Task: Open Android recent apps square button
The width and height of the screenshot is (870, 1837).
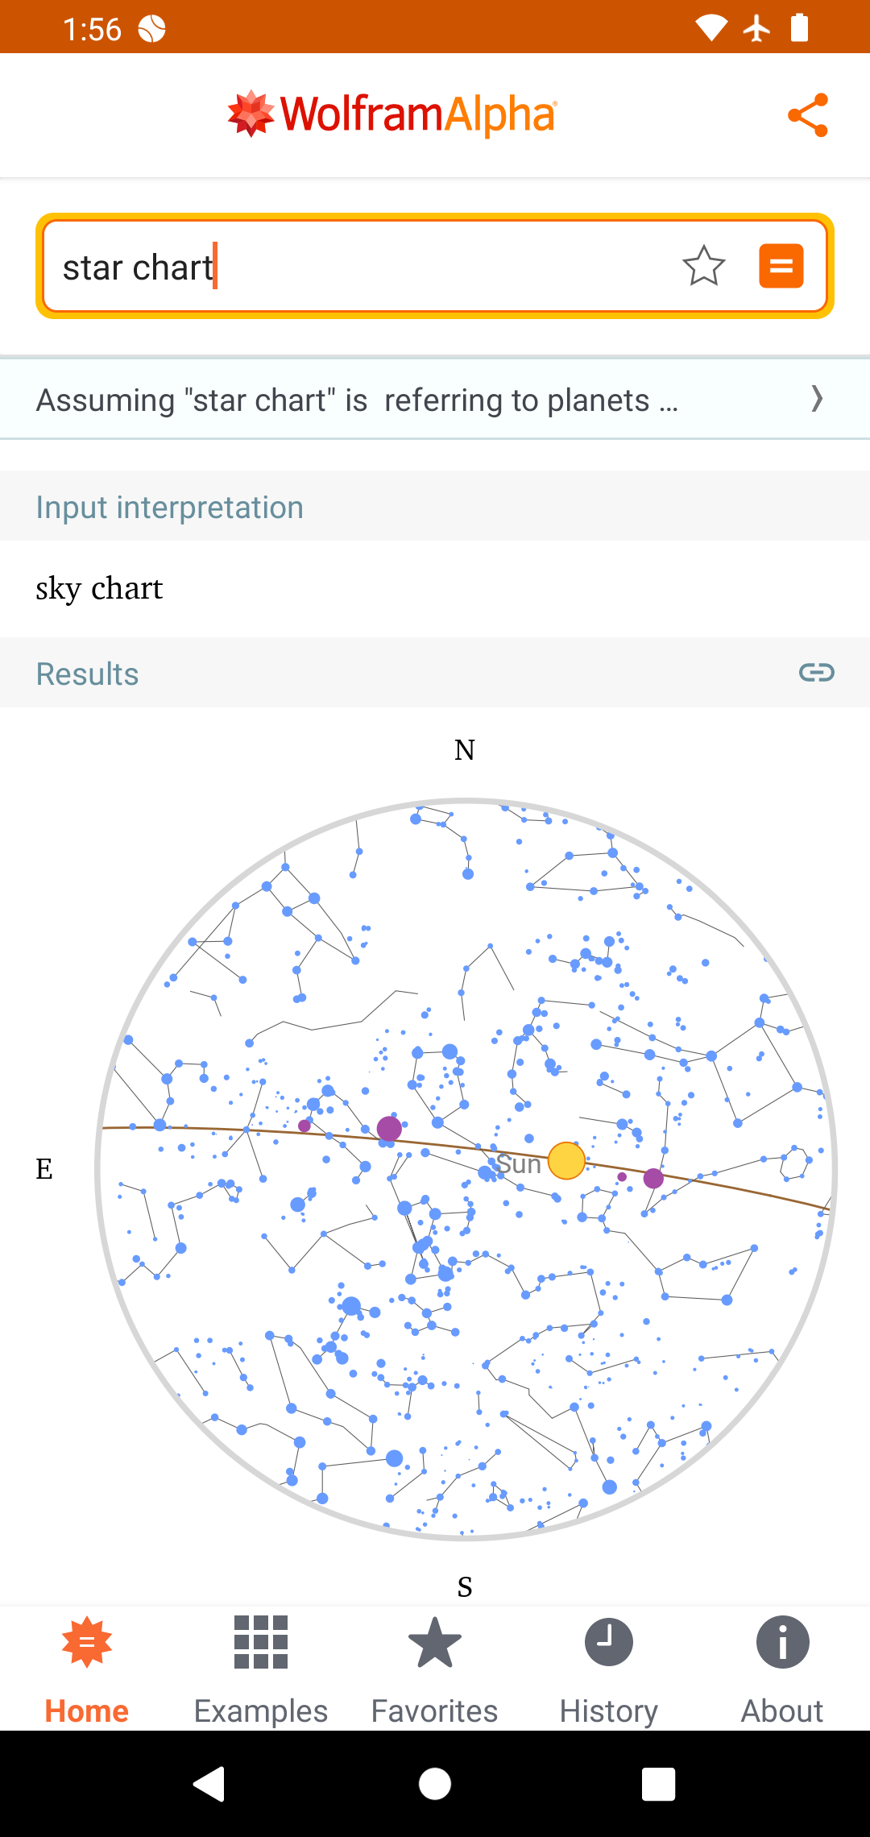Action: point(658,1784)
